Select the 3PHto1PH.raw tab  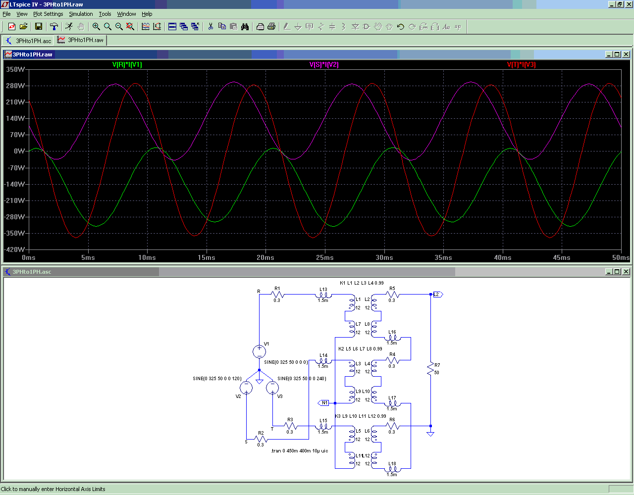pyautogui.click(x=81, y=40)
